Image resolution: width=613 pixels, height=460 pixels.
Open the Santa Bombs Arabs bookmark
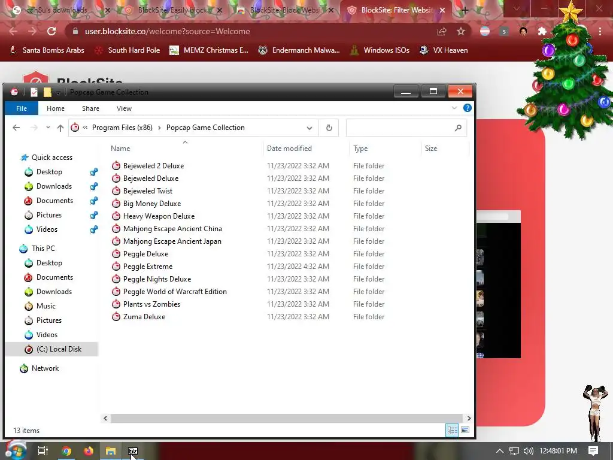pyautogui.click(x=47, y=50)
